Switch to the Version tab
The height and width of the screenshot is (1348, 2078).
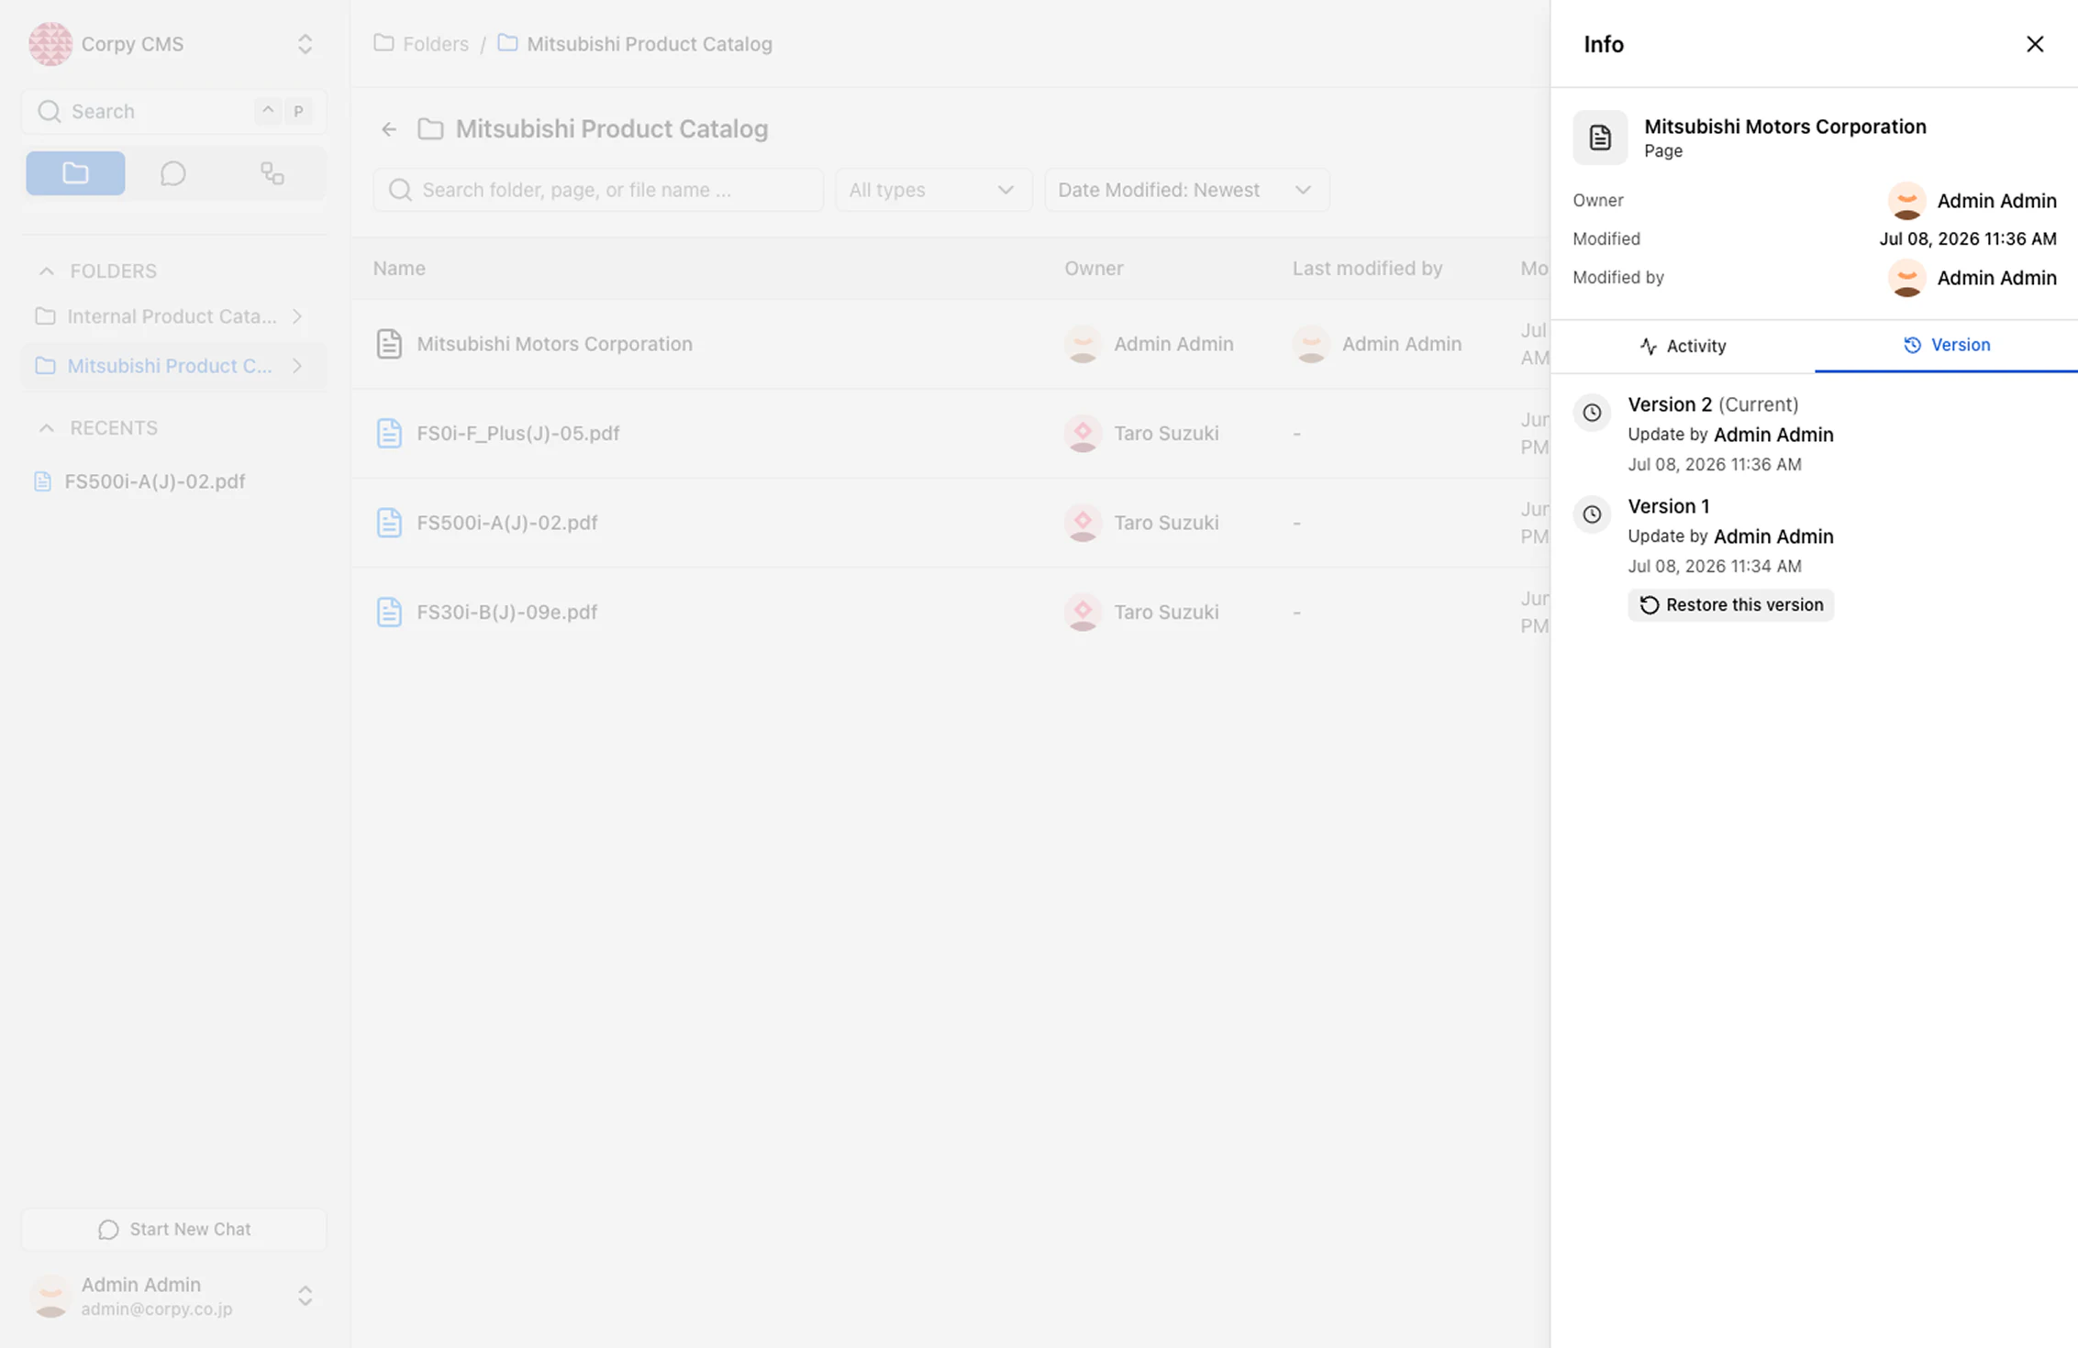point(1946,346)
